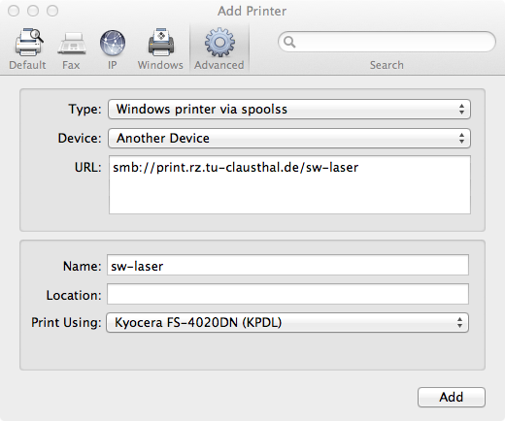Click the empty Location field
505x421 pixels.
[287, 294]
